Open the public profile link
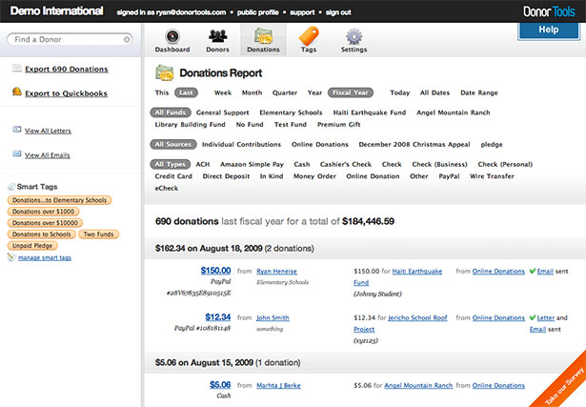Image resolution: width=586 pixels, height=407 pixels. coord(258,12)
